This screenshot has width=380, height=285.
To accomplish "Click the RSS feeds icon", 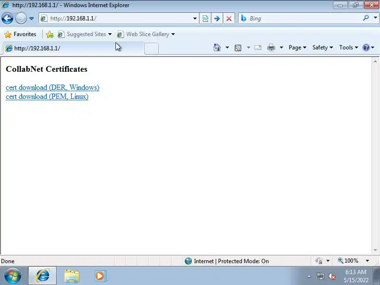I will coord(238,48).
